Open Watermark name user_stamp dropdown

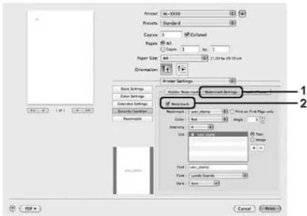click(x=208, y=112)
